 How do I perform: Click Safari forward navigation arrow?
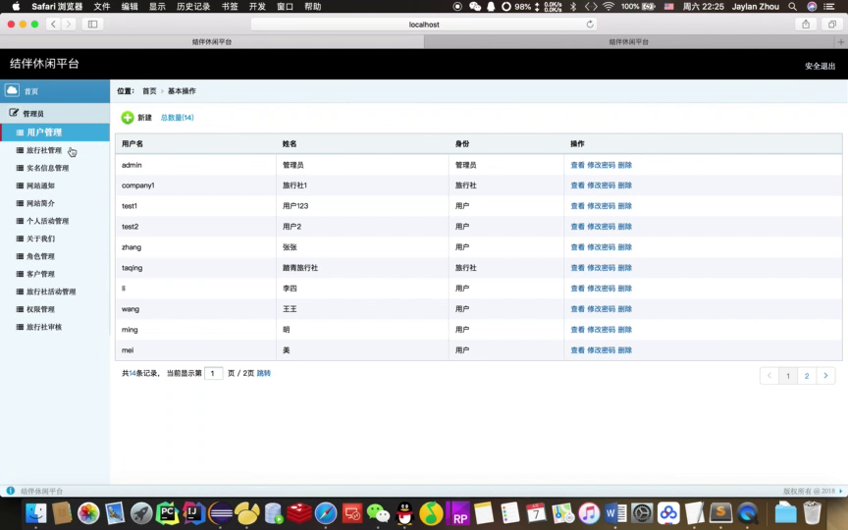(x=68, y=25)
